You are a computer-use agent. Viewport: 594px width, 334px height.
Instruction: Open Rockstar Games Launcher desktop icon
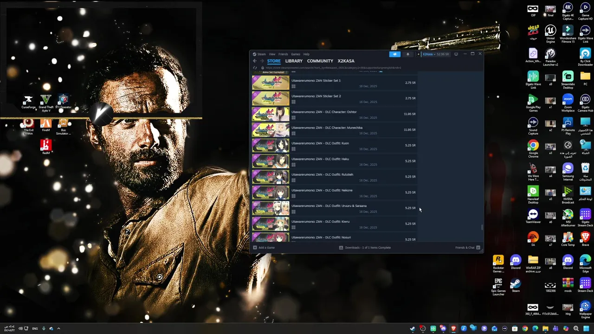click(498, 264)
